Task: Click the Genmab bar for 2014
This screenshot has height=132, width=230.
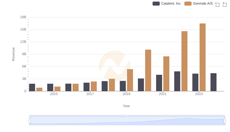Action: pos(39,90)
